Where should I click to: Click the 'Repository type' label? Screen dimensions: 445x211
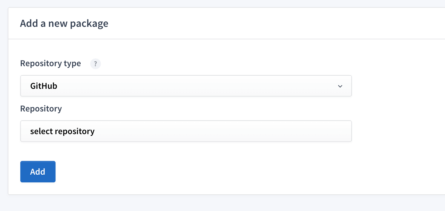[x=50, y=63]
